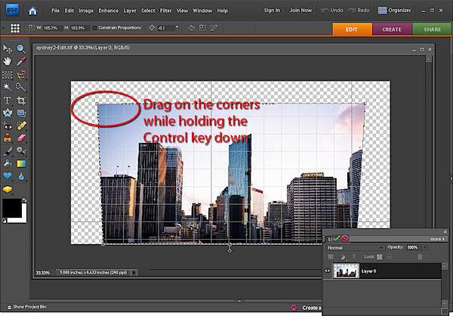
Task: Click the foreground black color swatch
Action: coord(11,208)
